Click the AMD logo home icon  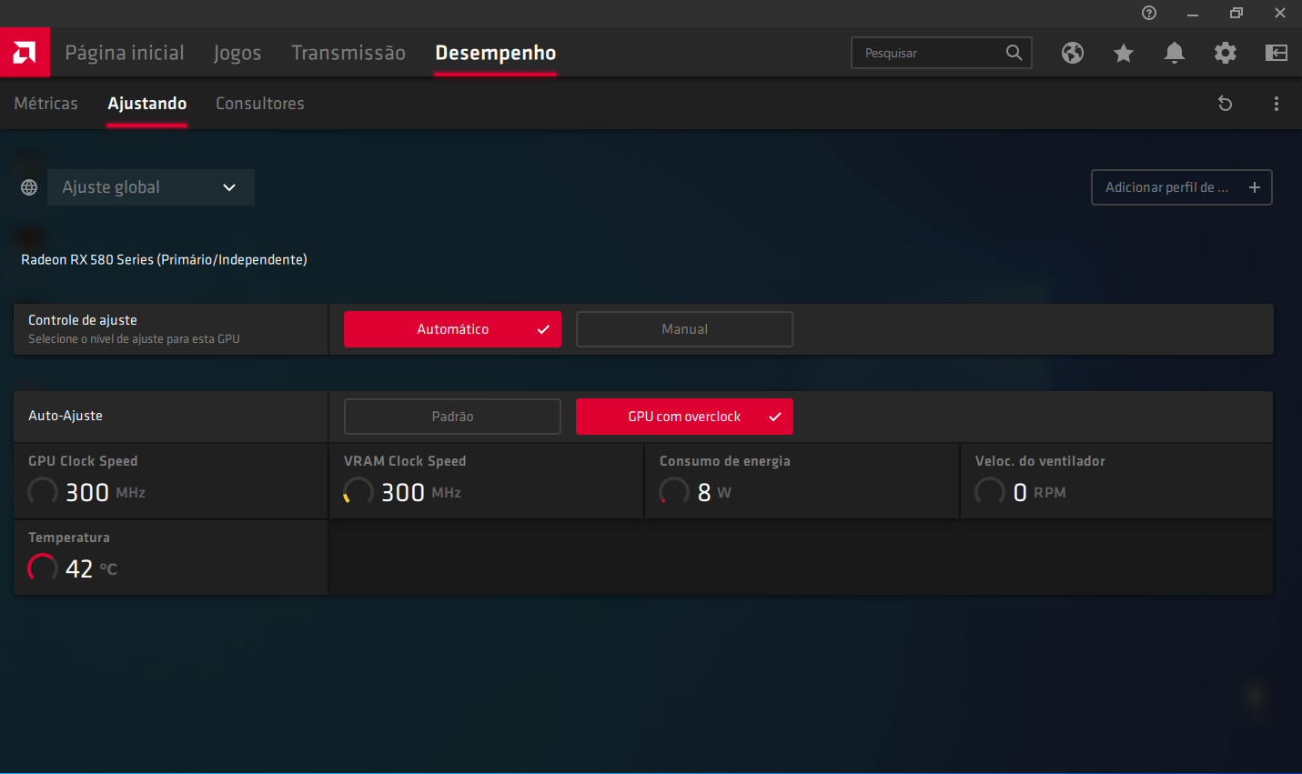click(25, 52)
